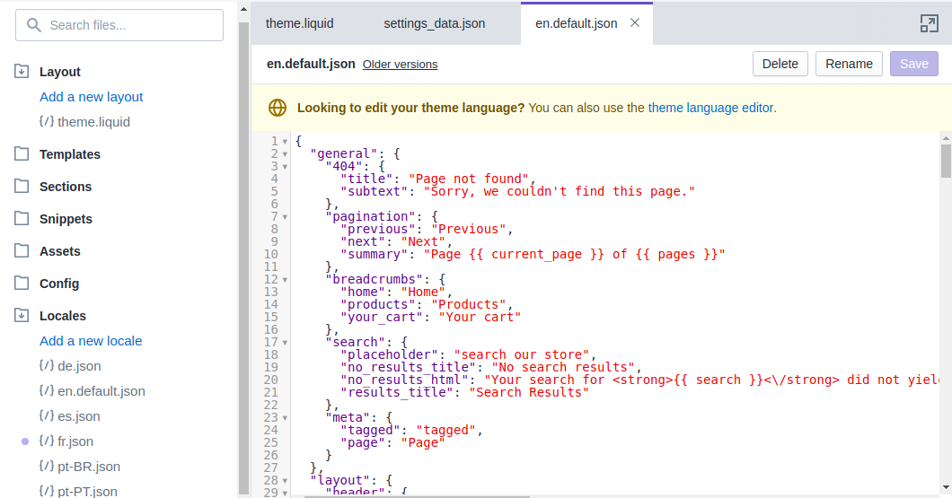This screenshot has height=498, width=952.
Task: Open pt-PT.json locale file
Action: pyautogui.click(x=87, y=492)
